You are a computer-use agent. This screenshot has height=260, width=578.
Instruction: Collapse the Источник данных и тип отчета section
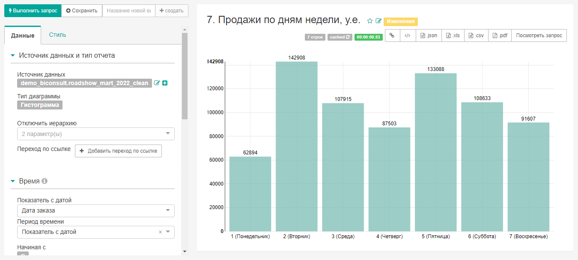[x=12, y=56]
